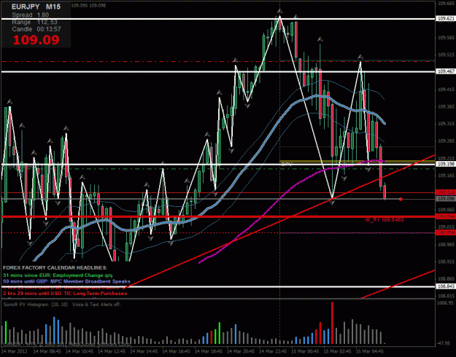The image size is (456, 357).
Task: Click the 15 Mar 00:45 time label
Action: (306, 351)
